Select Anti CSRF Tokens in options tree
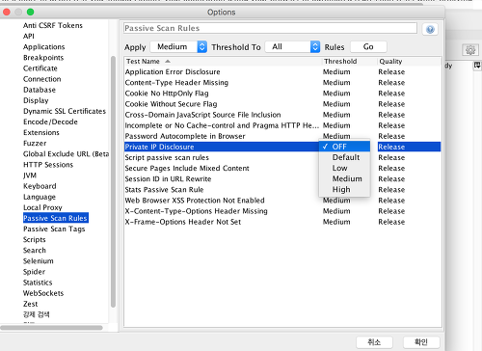 click(53, 25)
